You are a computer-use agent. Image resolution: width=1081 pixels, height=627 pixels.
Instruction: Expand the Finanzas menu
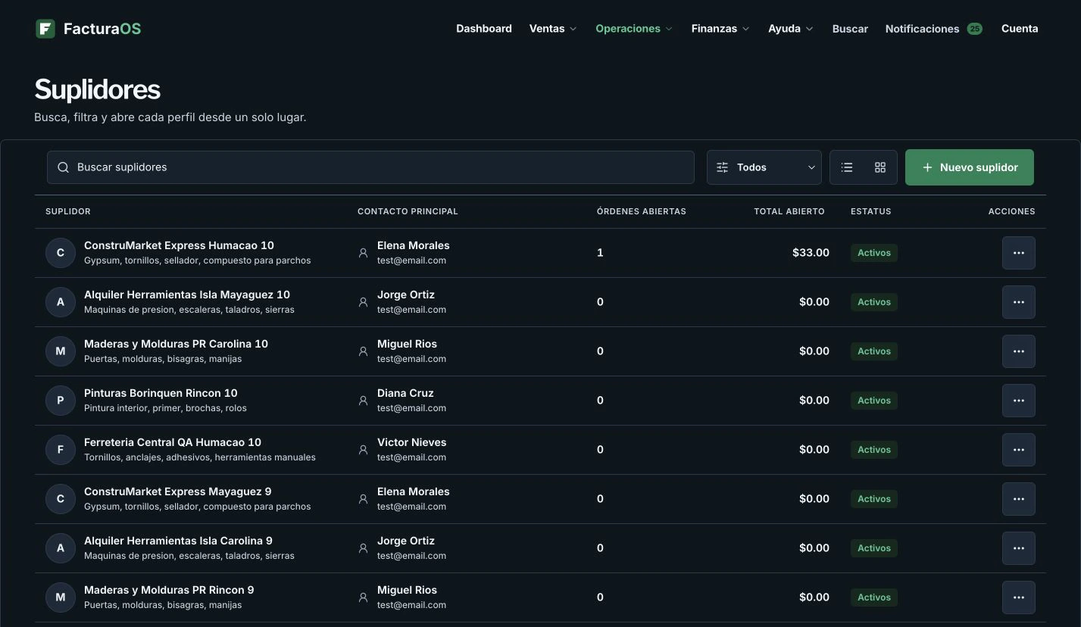point(720,29)
